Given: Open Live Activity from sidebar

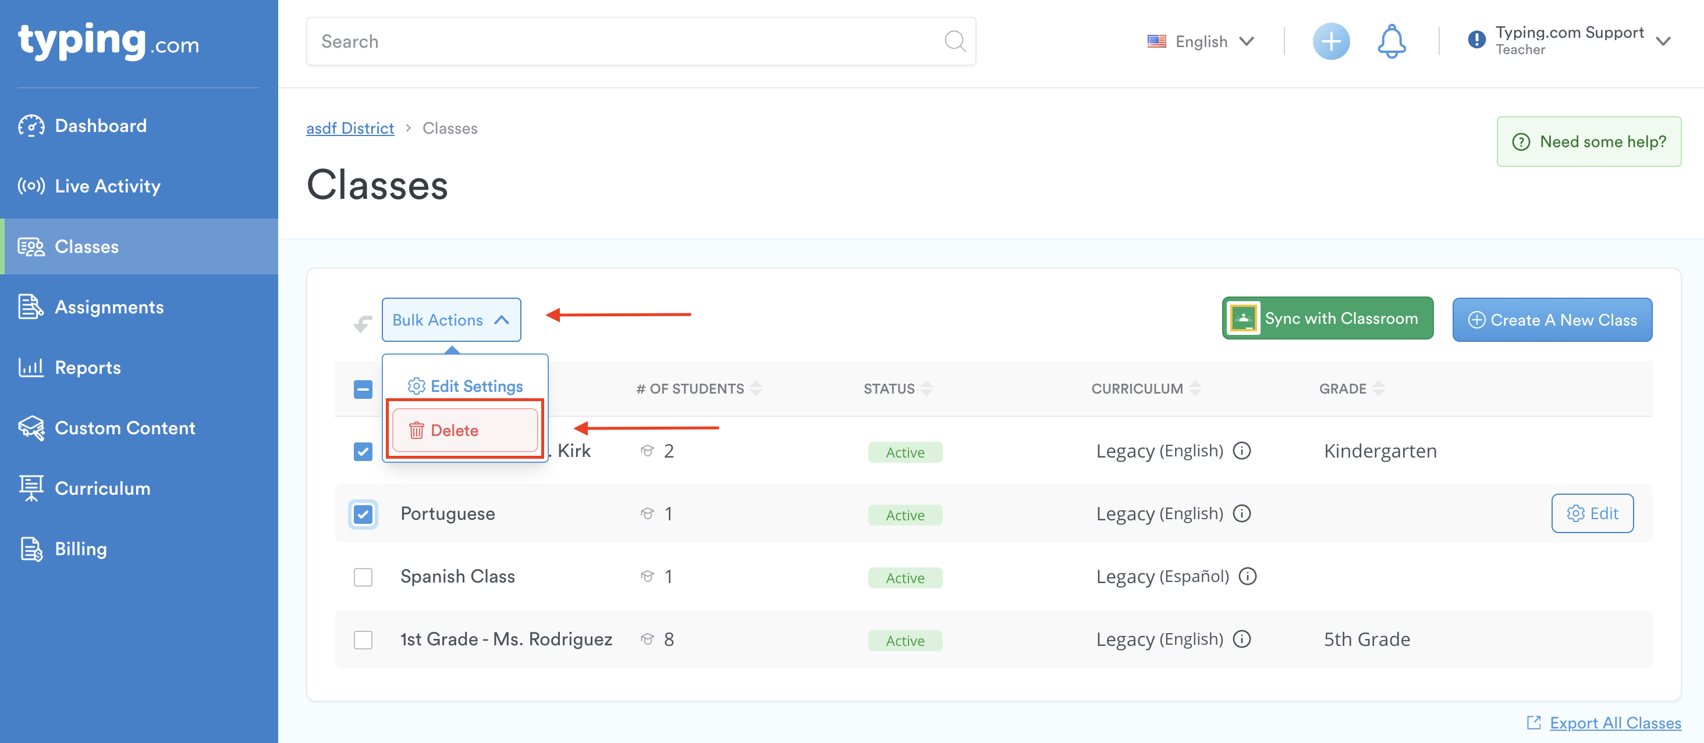Looking at the screenshot, I should click(x=107, y=187).
